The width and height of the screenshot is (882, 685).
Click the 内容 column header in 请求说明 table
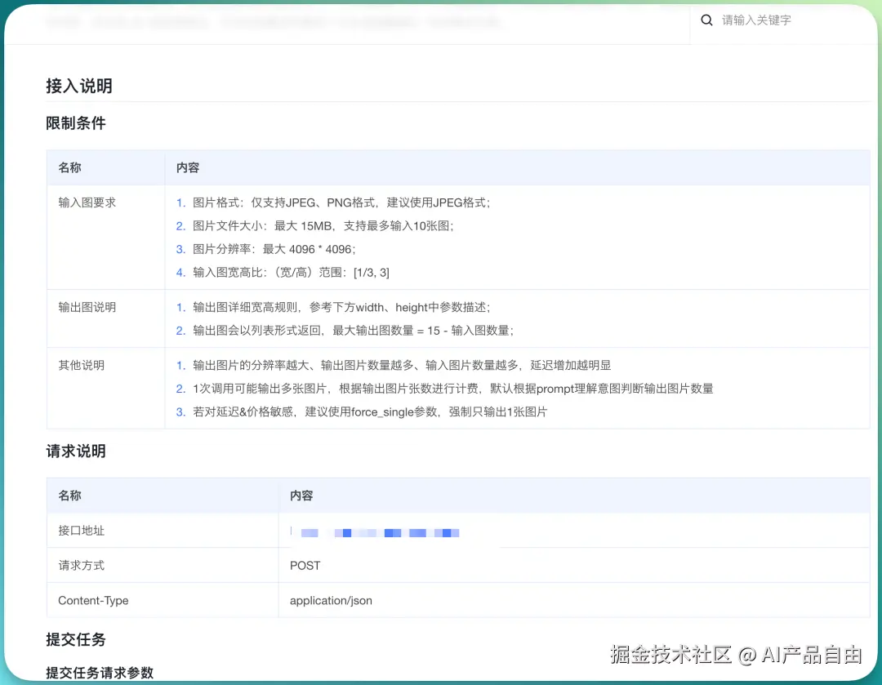point(301,496)
